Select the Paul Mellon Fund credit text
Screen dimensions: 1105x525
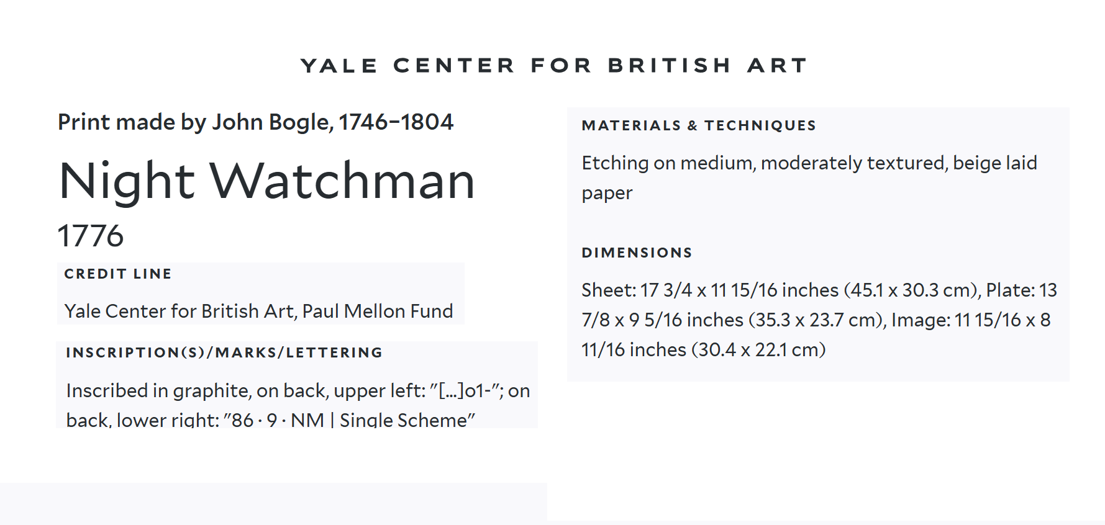pyautogui.click(x=259, y=311)
